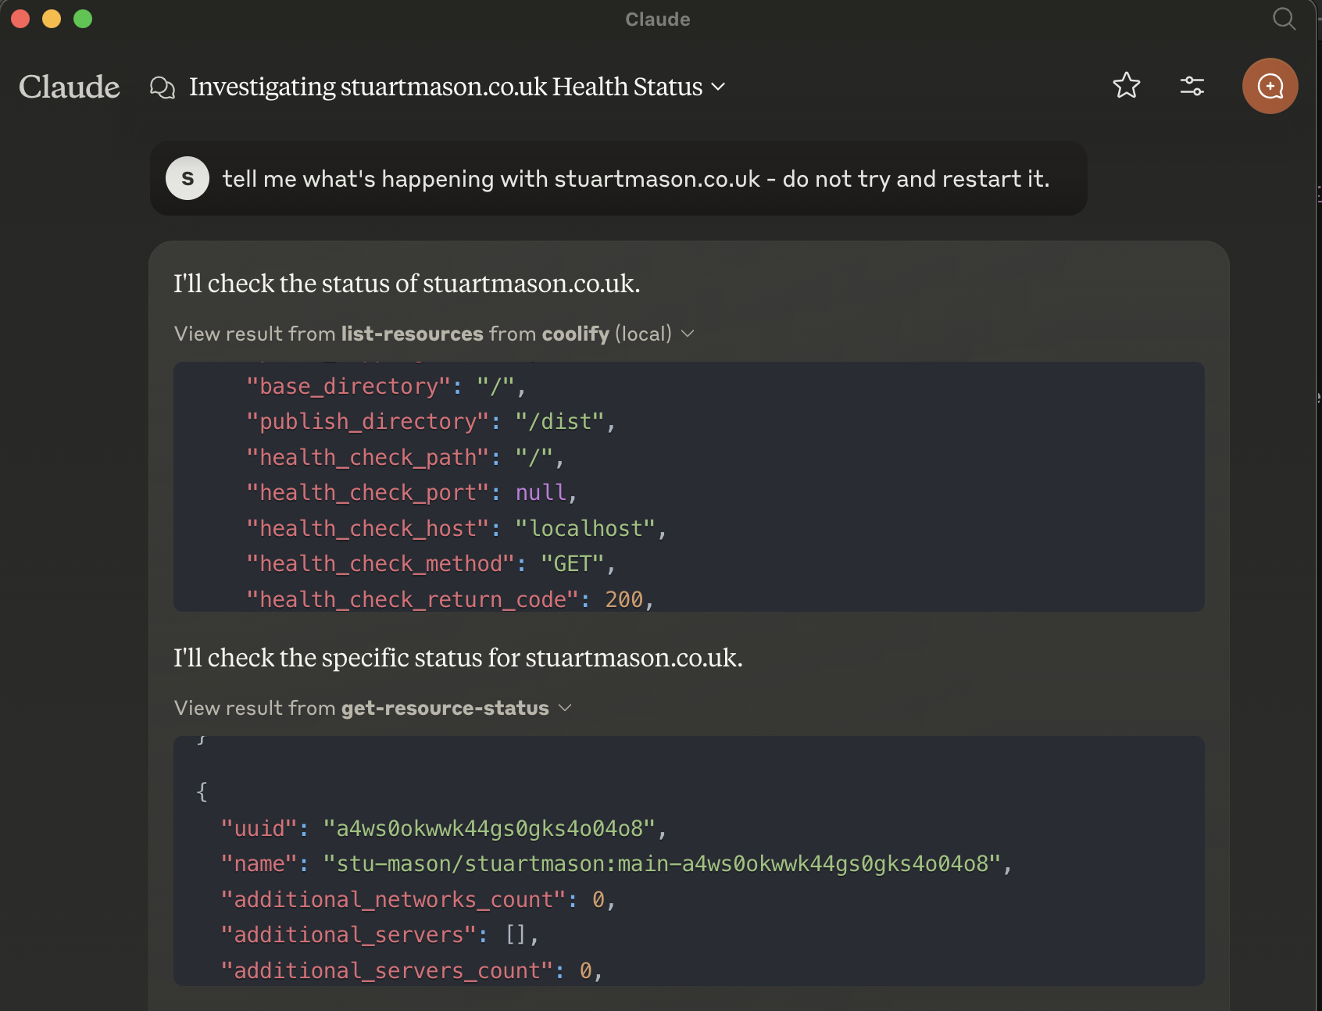Click the Claude logo
This screenshot has height=1011, width=1322.
[70, 87]
